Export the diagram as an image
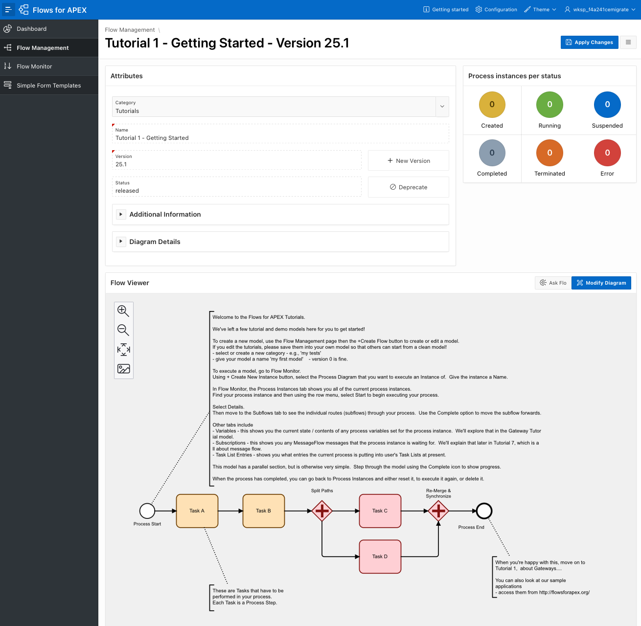Screen dimensions: 641x626 [123, 369]
